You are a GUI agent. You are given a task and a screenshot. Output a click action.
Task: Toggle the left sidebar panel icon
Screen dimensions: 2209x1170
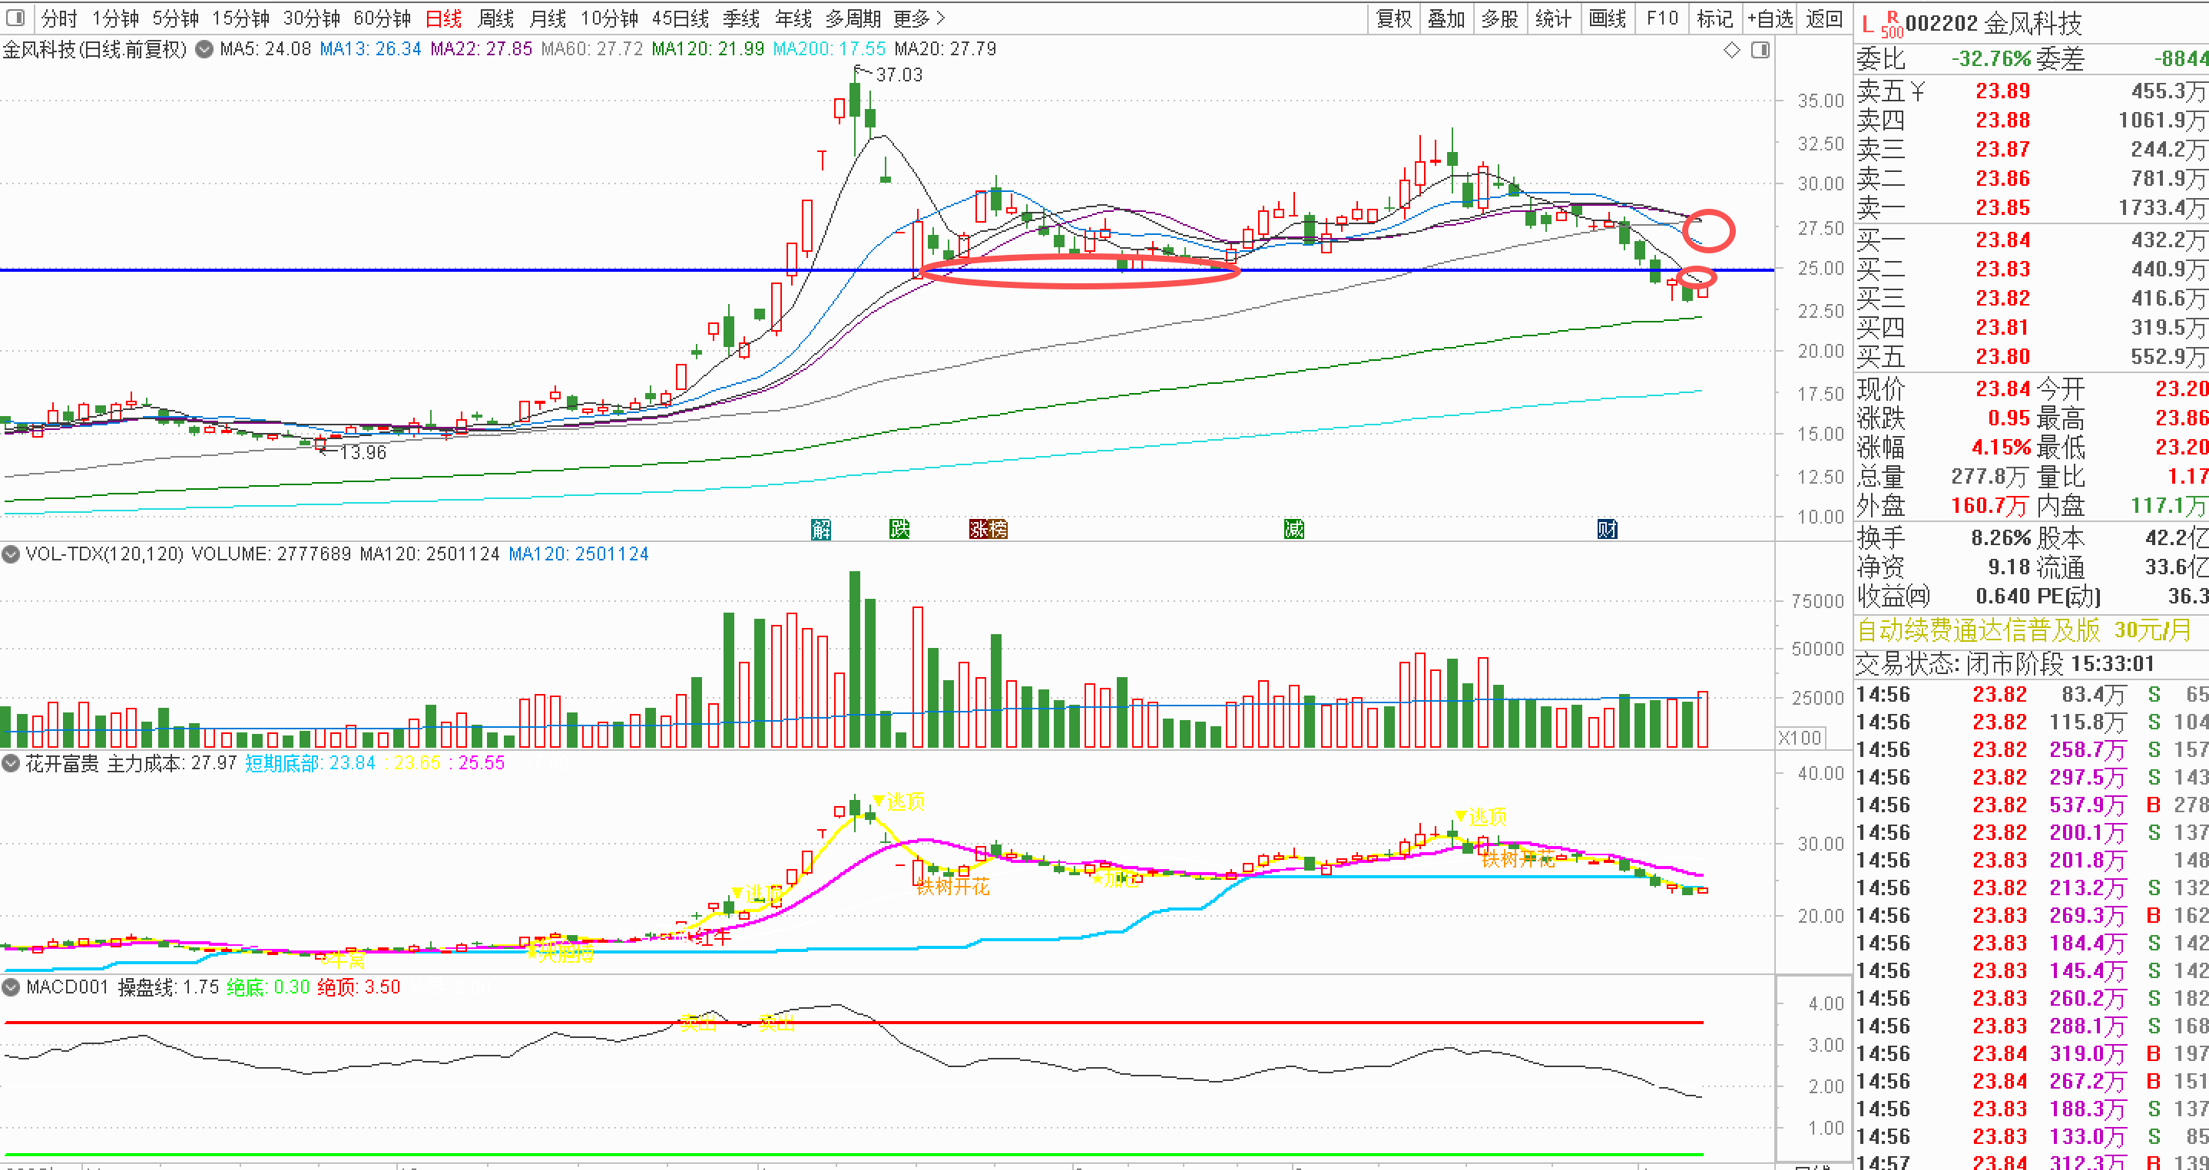click(15, 17)
